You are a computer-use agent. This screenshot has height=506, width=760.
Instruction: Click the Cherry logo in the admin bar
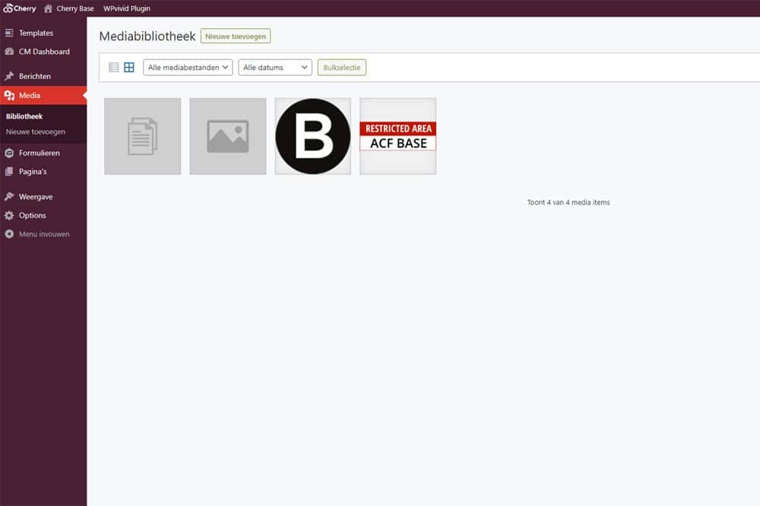[20, 8]
